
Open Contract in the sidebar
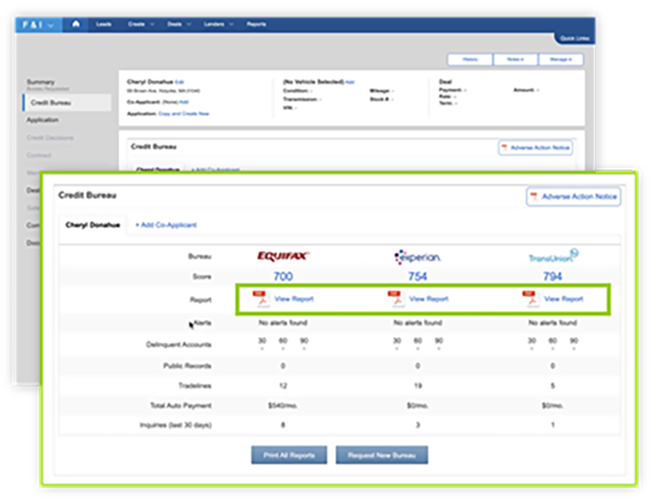[x=38, y=155]
